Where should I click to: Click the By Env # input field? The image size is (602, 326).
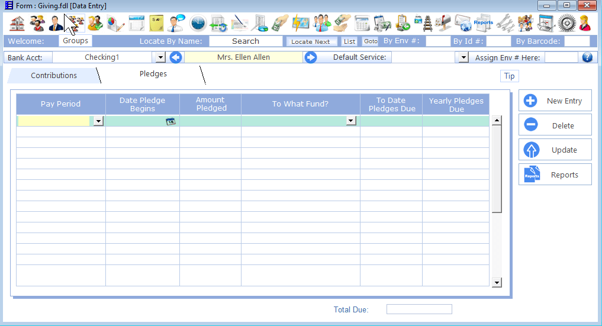(x=438, y=41)
